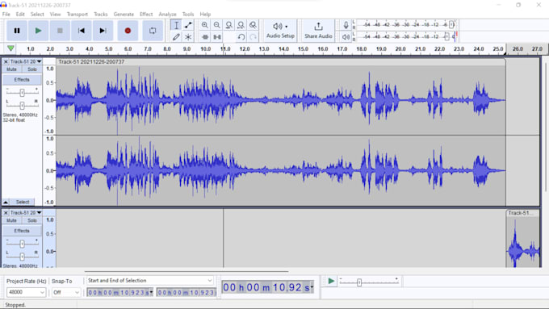The height and width of the screenshot is (309, 549).
Task: Silence audio selection icon
Action: point(216,37)
